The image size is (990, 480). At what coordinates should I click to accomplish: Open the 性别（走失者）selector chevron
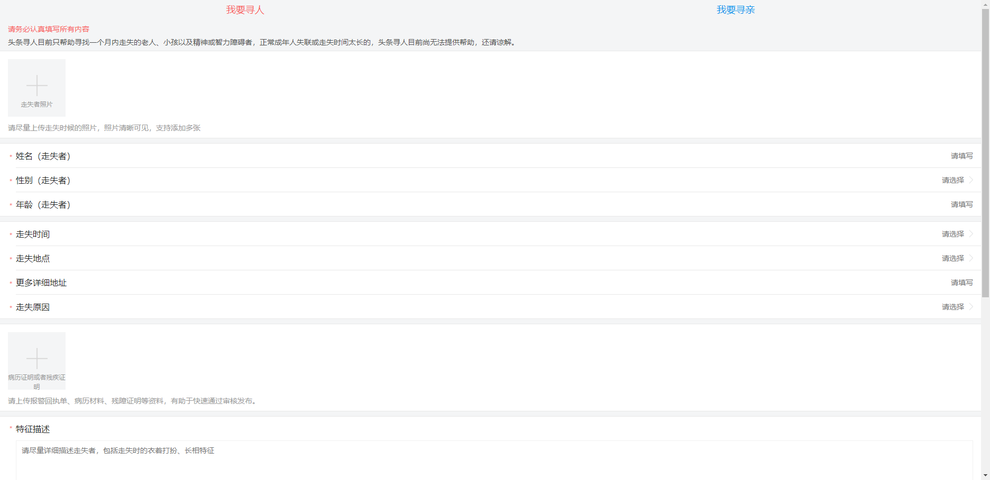click(x=971, y=180)
